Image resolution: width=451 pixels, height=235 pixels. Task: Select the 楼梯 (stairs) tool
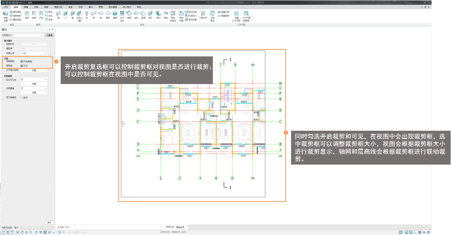click(x=129, y=14)
